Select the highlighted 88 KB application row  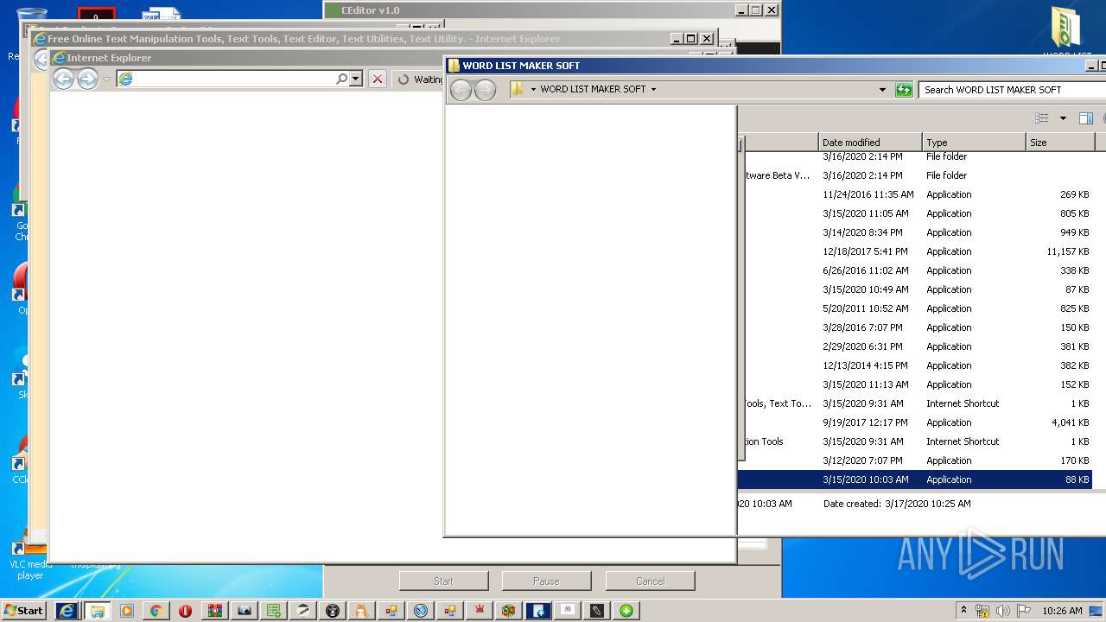916,479
